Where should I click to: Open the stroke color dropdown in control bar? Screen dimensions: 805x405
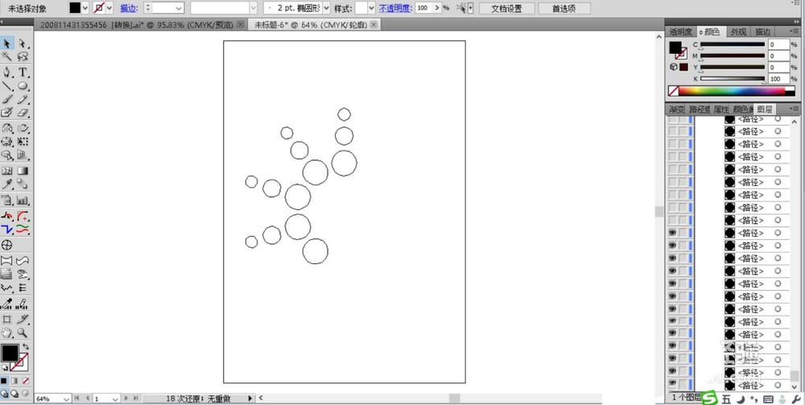[x=109, y=8]
